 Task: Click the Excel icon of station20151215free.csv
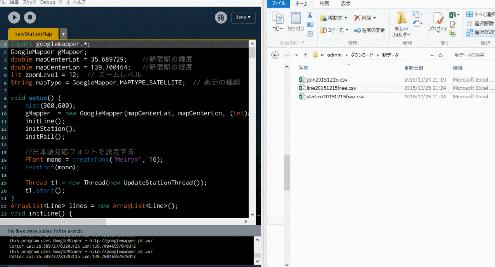coord(302,97)
